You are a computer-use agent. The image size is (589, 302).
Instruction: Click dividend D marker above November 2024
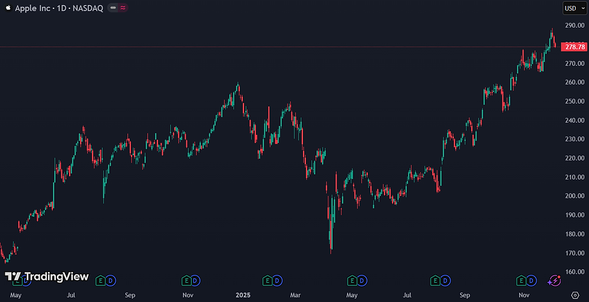coord(196,280)
